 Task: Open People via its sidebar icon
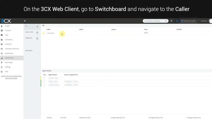pos(2,26)
